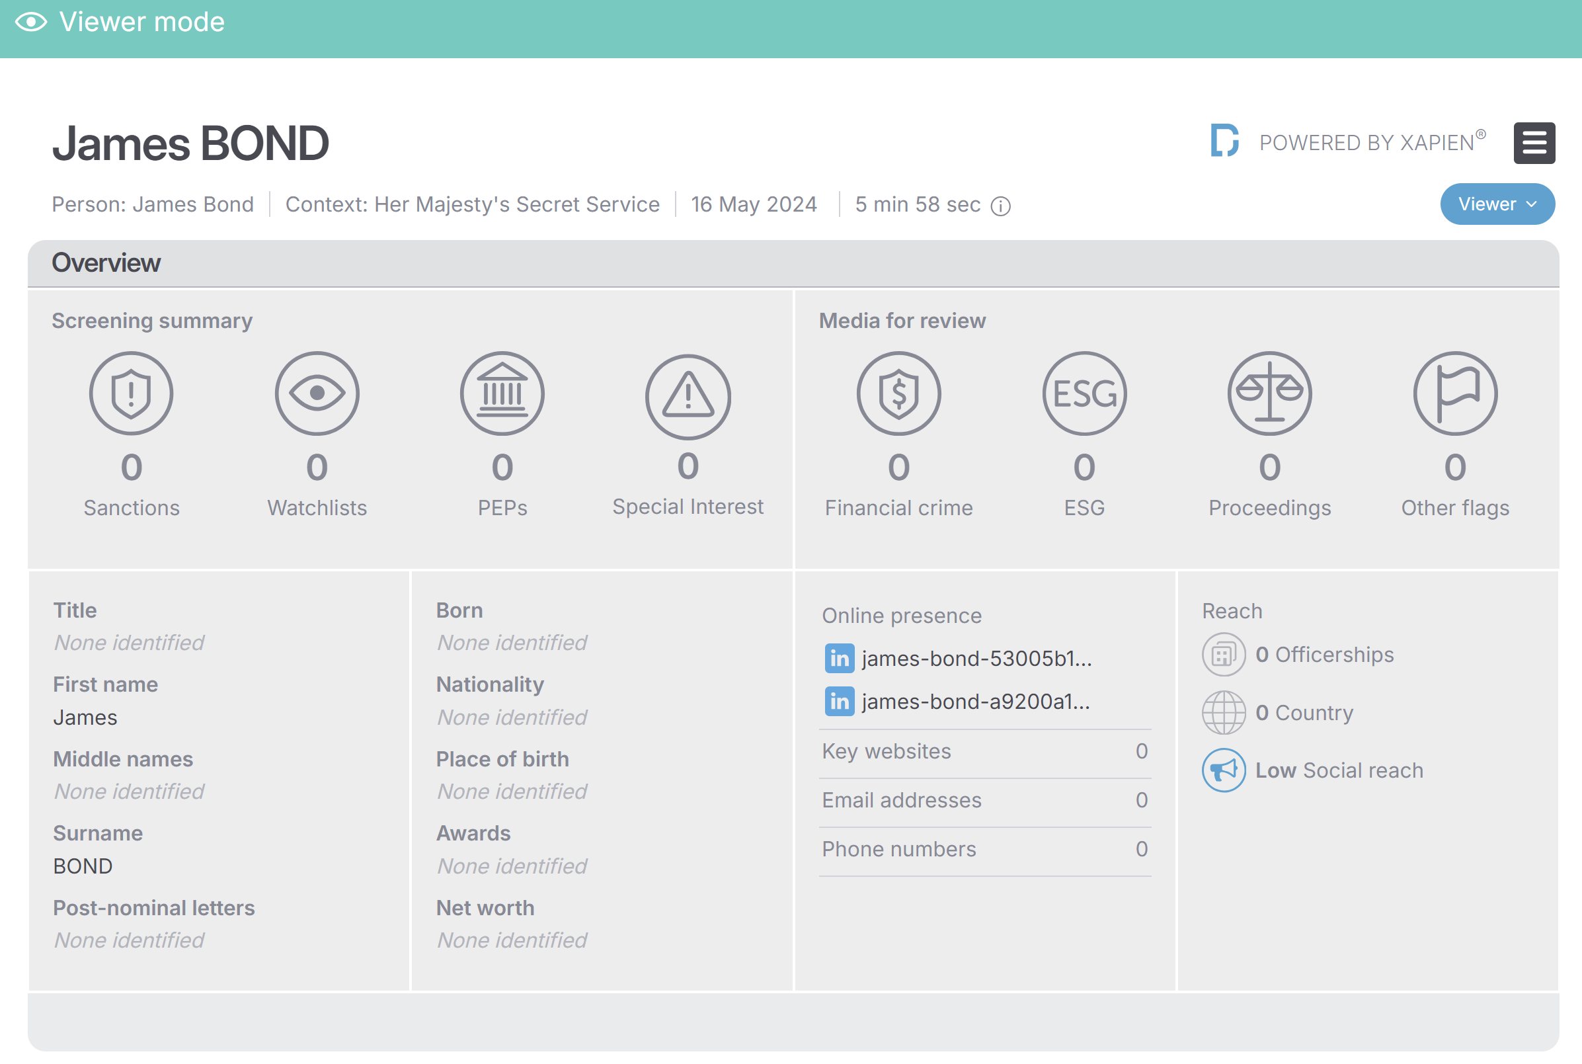
Task: Select the ESG circle icon
Action: tap(1084, 393)
